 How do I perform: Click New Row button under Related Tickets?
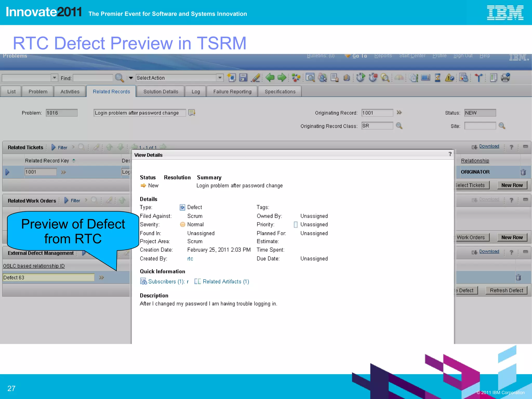point(512,185)
